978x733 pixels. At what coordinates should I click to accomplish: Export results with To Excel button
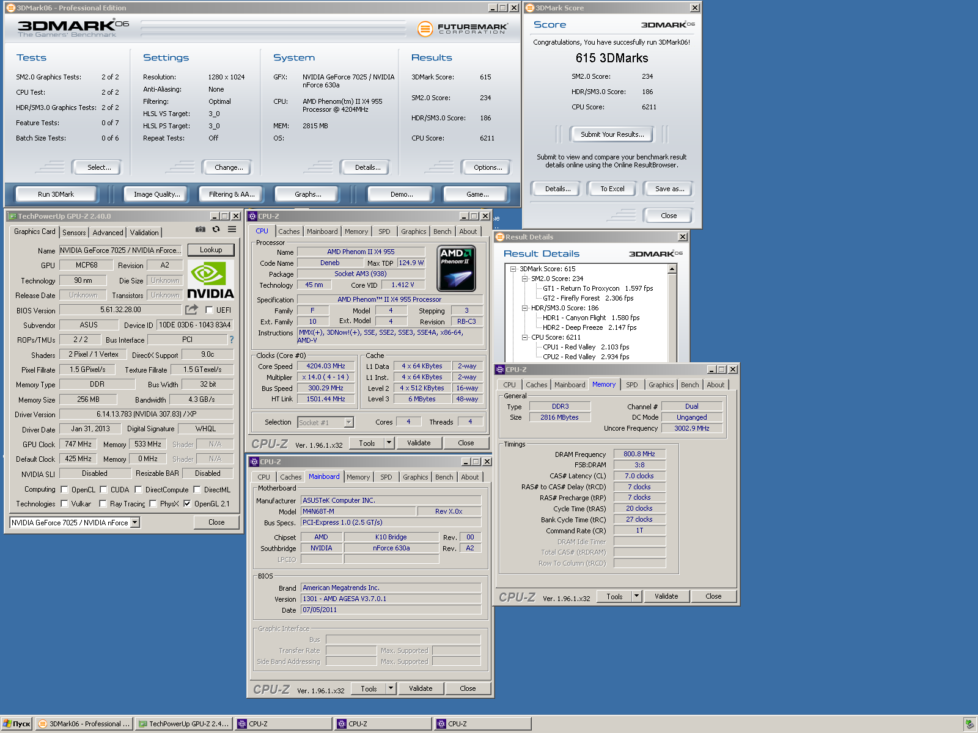pos(612,189)
